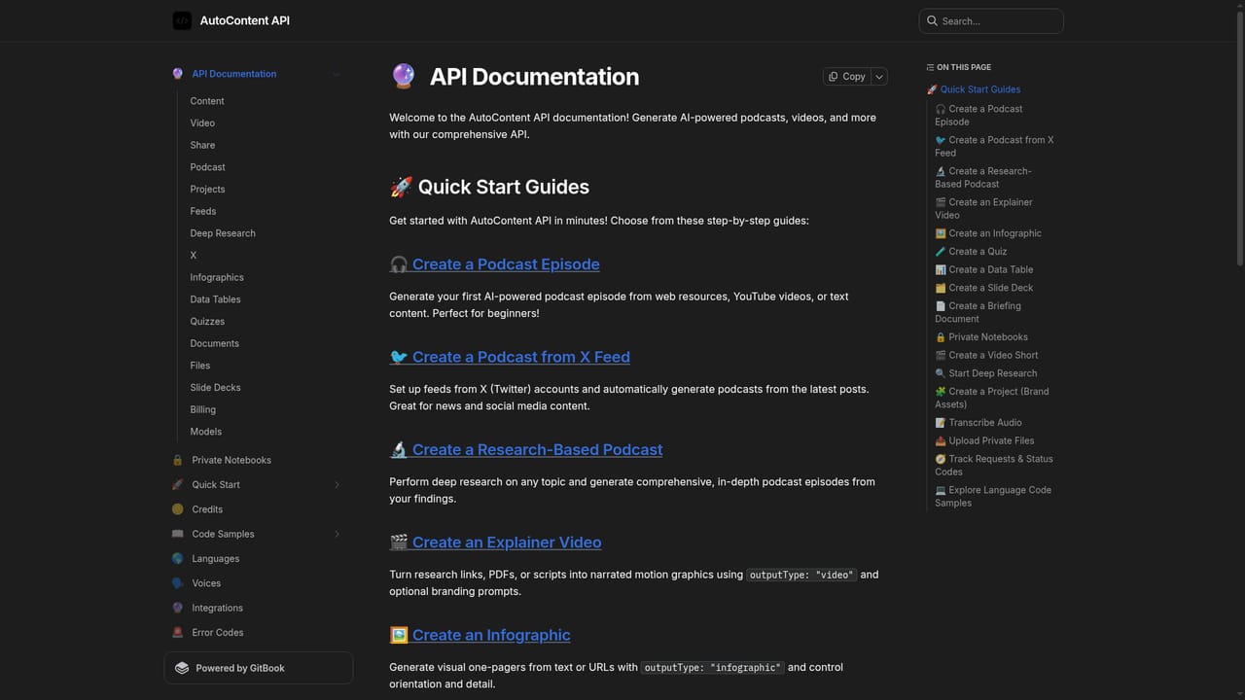Image resolution: width=1245 pixels, height=700 pixels.
Task: Click the crystal ball icon beside API Documentation in sidebar
Action: click(x=177, y=74)
